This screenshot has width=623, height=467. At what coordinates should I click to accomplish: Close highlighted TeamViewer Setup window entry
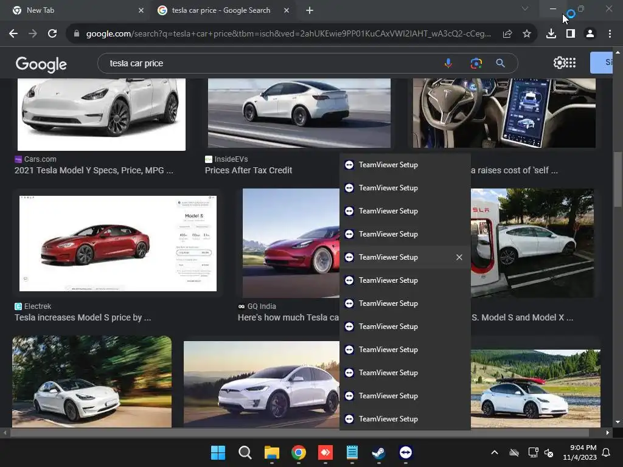tap(459, 257)
